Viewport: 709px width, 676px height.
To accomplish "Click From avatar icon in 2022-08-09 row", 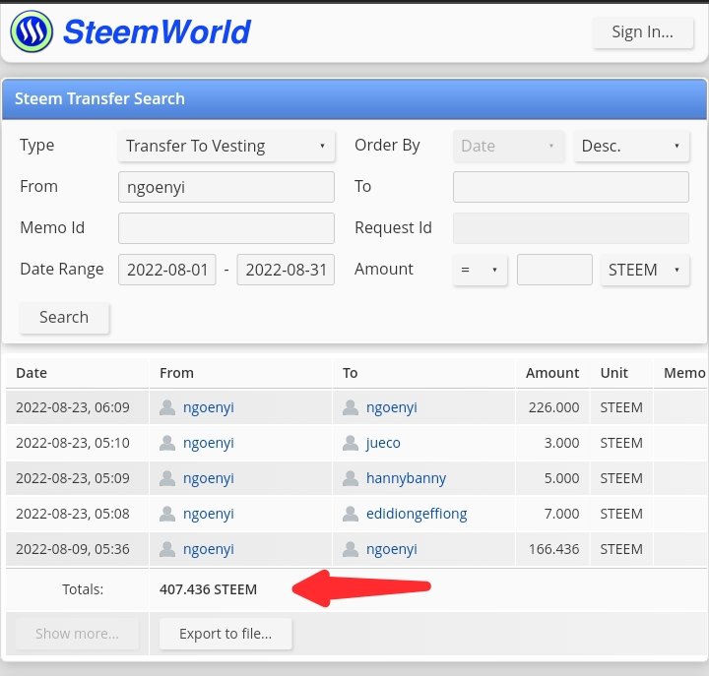I will [167, 548].
